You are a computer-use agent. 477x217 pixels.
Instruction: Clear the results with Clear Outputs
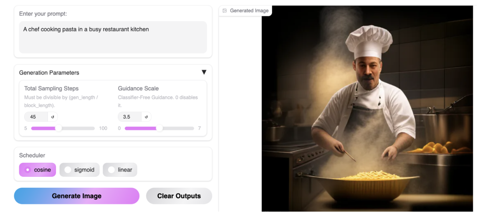pos(179,196)
